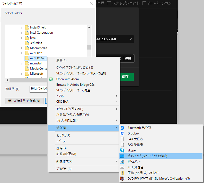Click the horizontal scrollbar left arrow
Image resolution: width=204 pixels, height=183 pixels.
pos(7,80)
